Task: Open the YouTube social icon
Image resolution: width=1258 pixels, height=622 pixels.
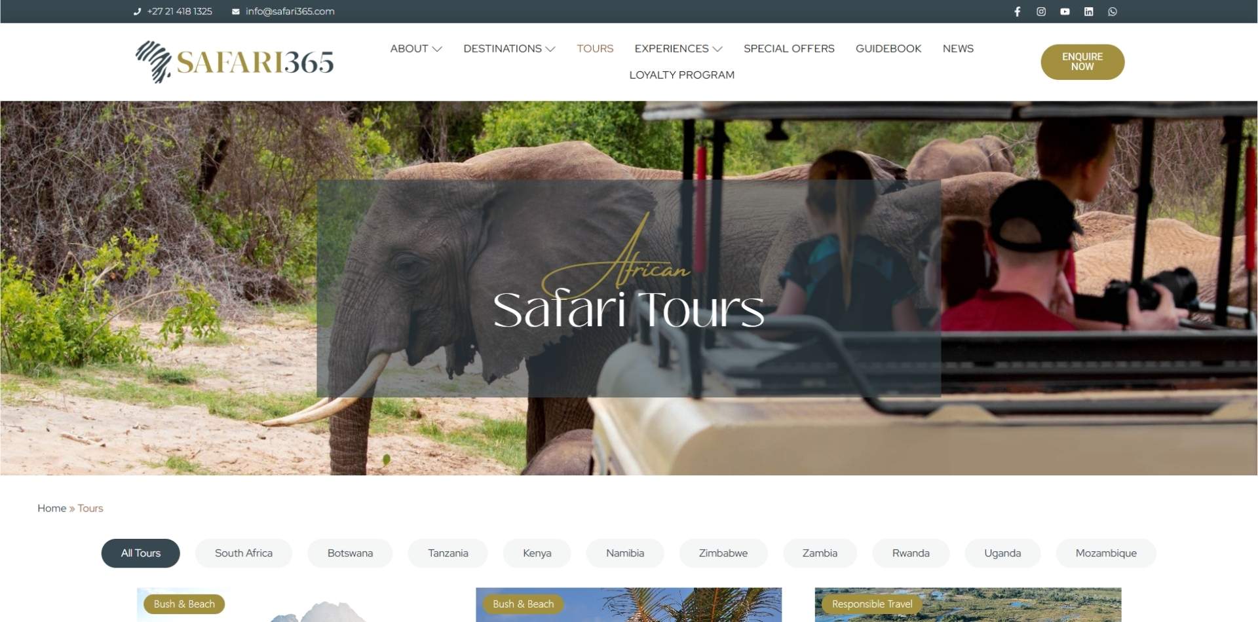Action: [x=1065, y=11]
